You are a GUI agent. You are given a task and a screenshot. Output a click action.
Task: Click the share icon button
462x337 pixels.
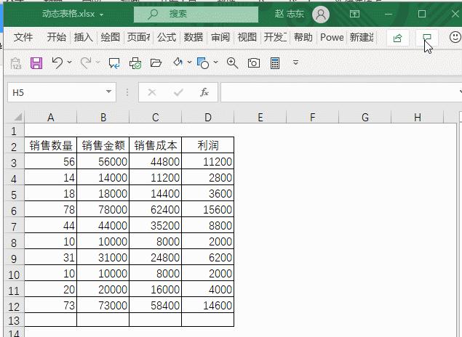point(397,38)
